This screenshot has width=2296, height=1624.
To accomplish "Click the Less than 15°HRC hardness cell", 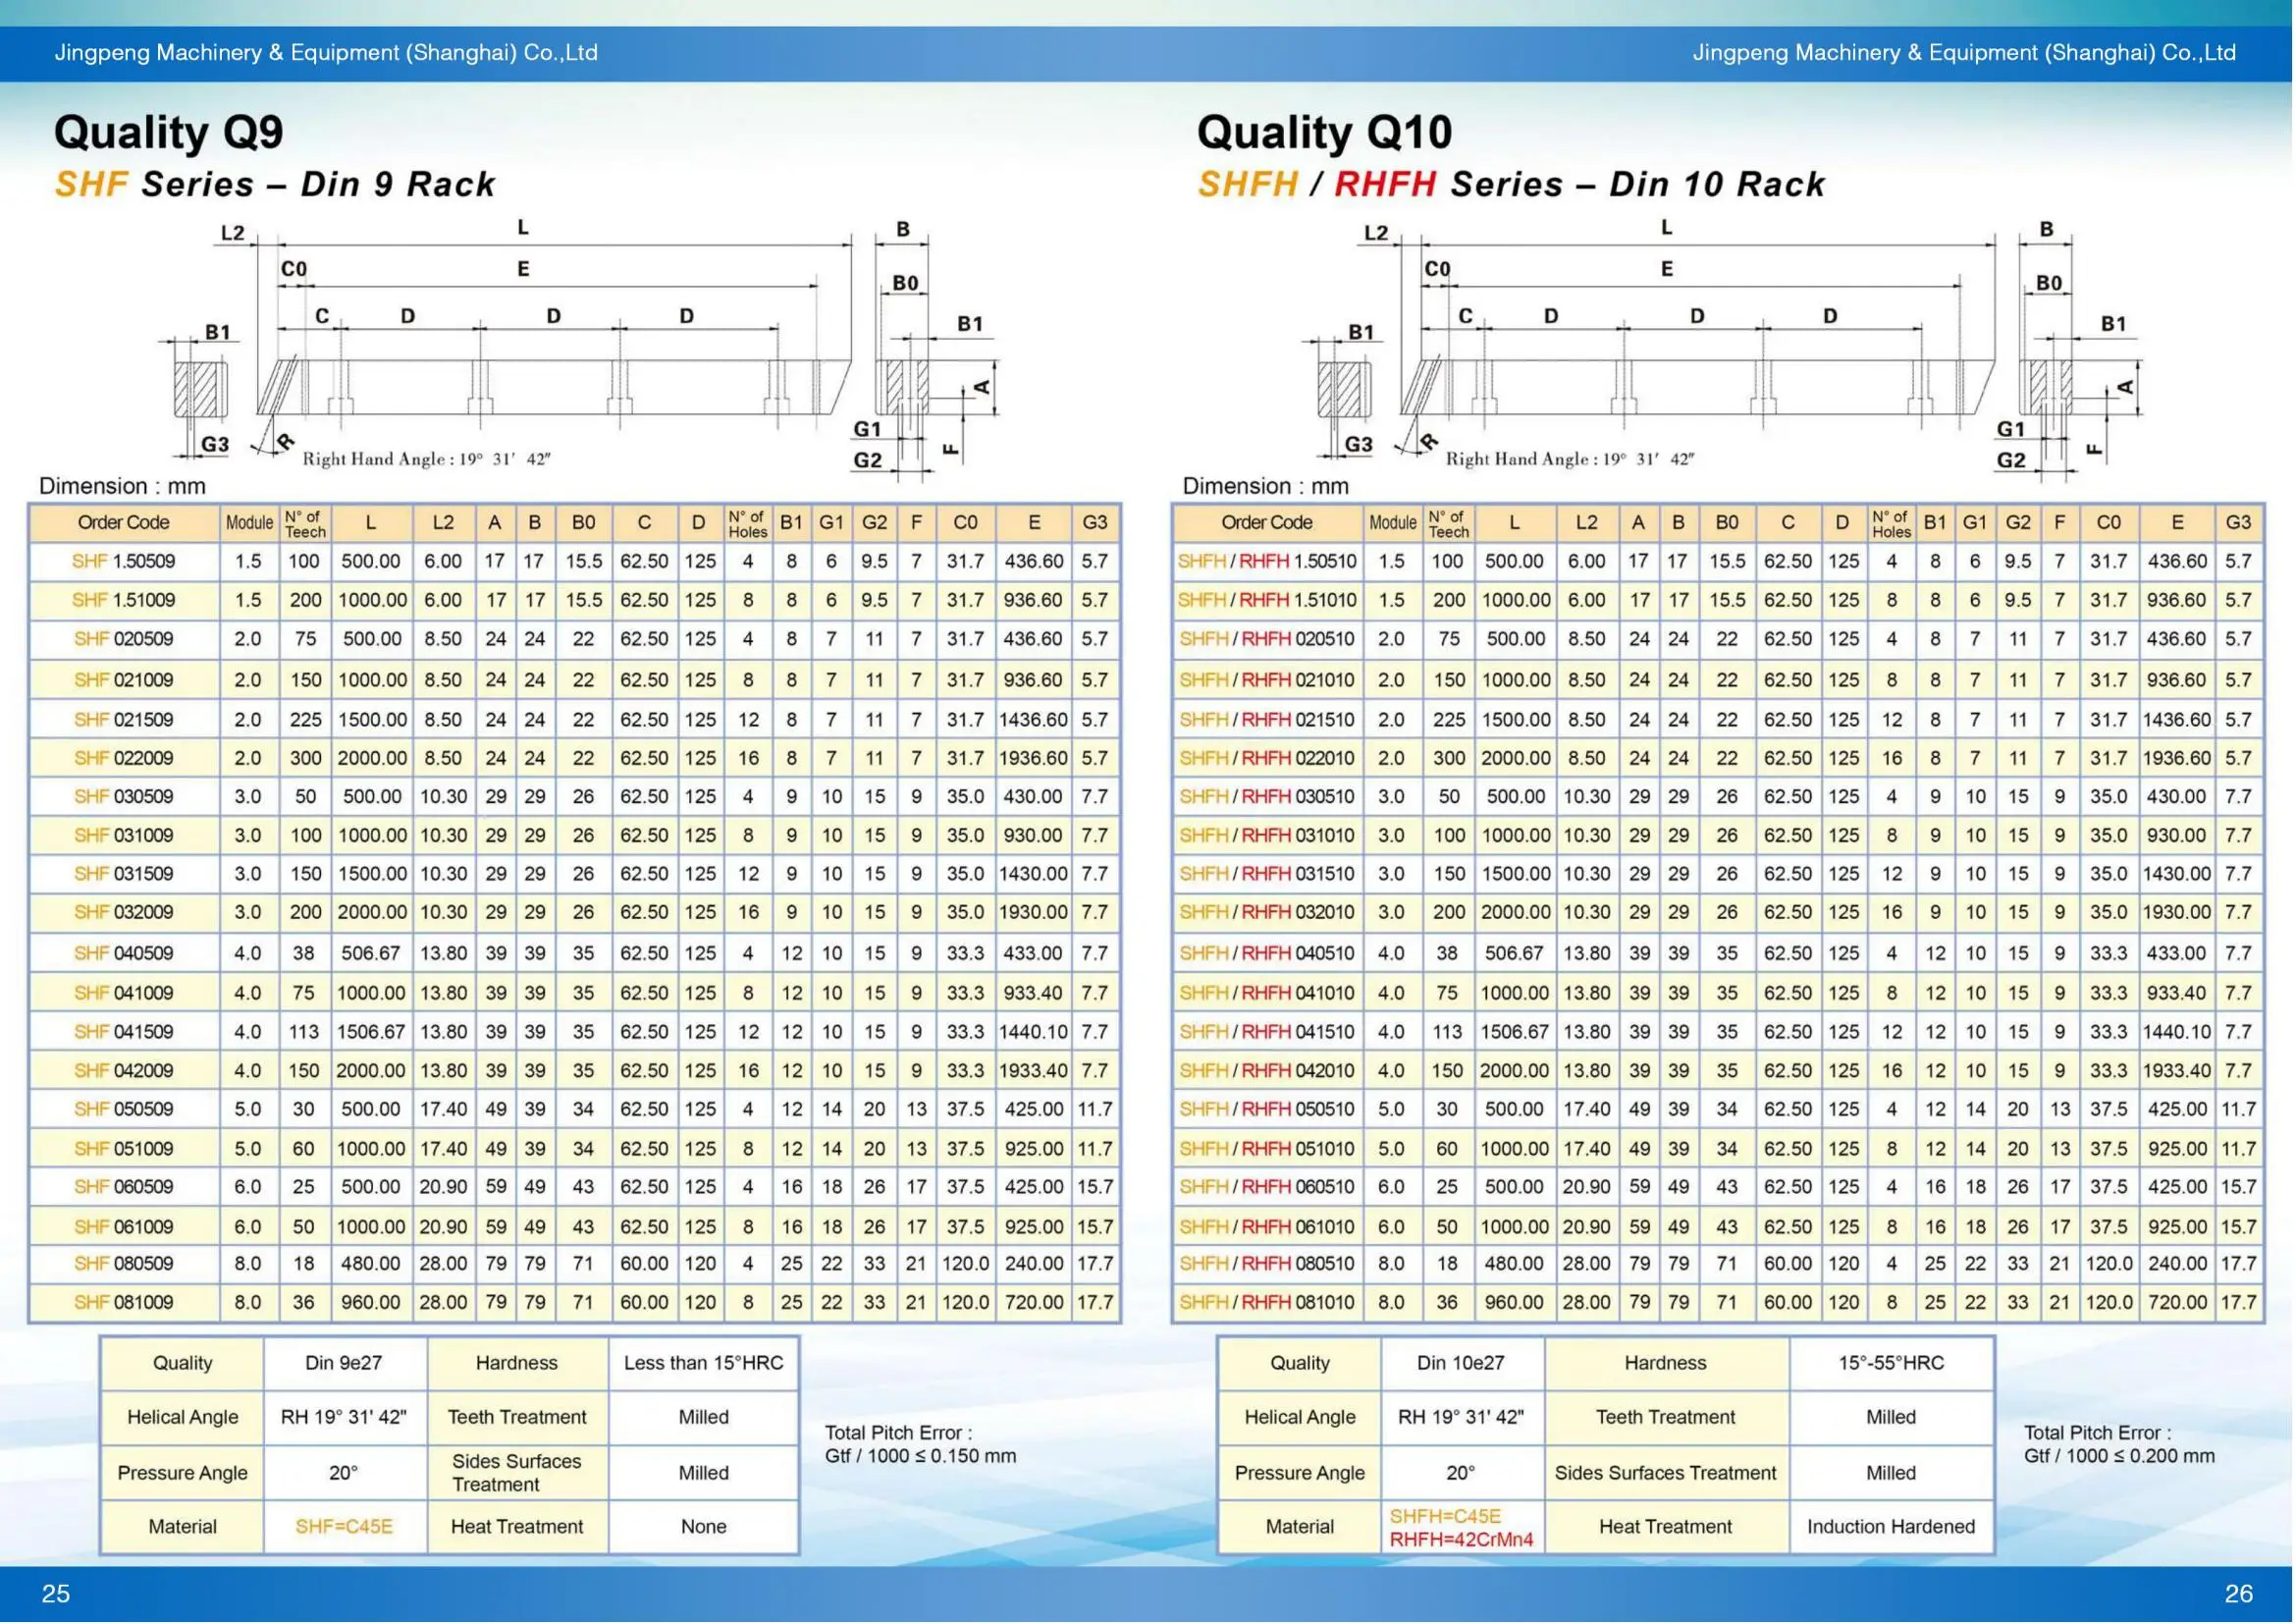I will coord(704,1364).
